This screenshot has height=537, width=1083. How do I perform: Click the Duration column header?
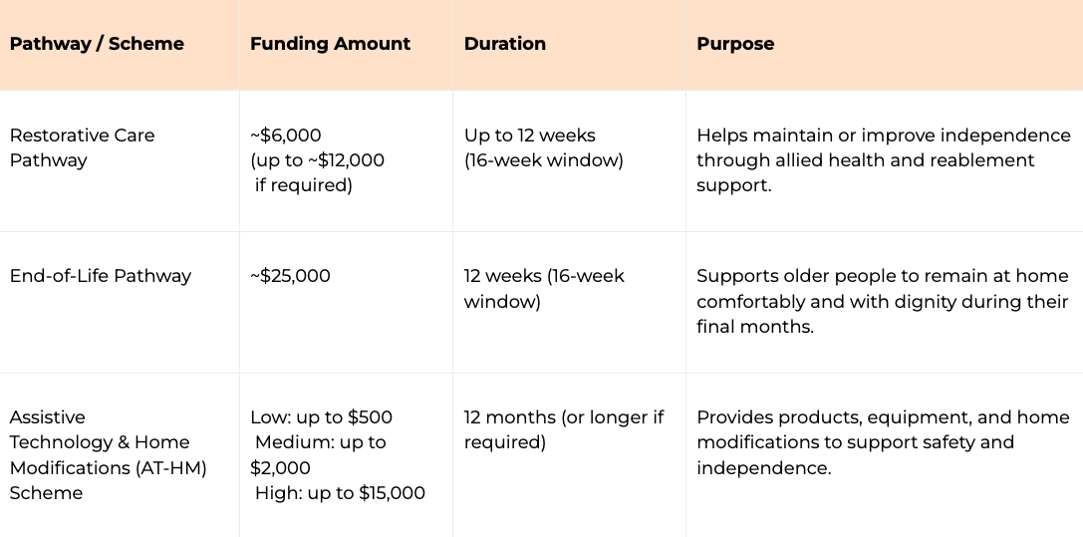[505, 44]
